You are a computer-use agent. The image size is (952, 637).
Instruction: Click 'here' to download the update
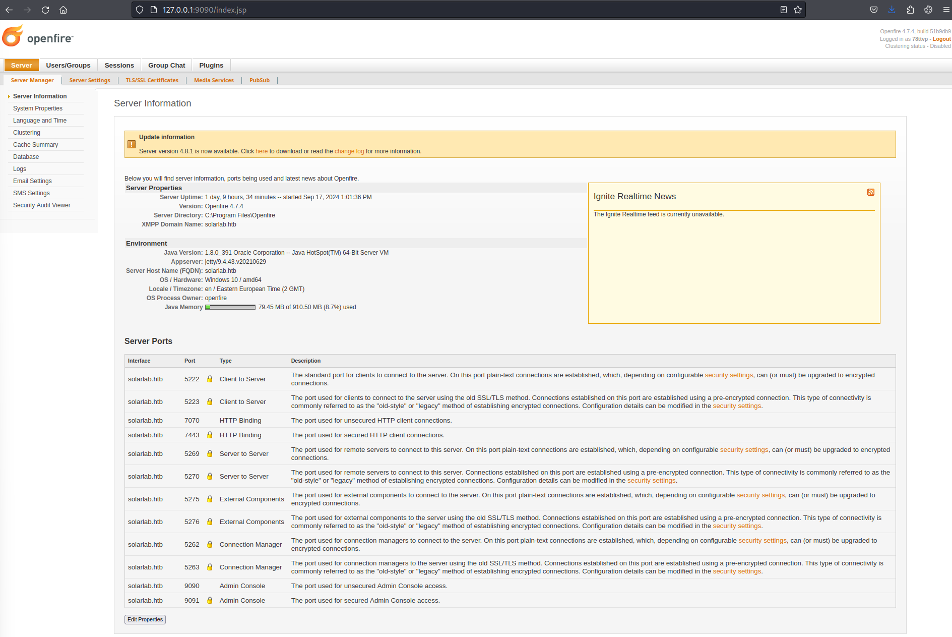point(262,151)
